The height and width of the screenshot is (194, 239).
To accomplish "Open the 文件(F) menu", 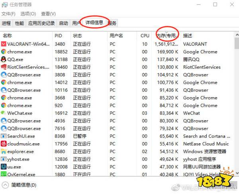I will tap(8, 14).
